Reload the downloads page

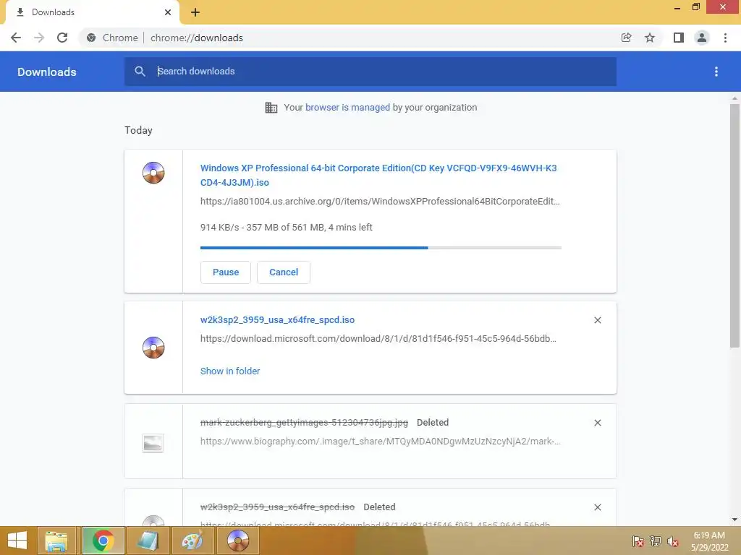(62, 38)
